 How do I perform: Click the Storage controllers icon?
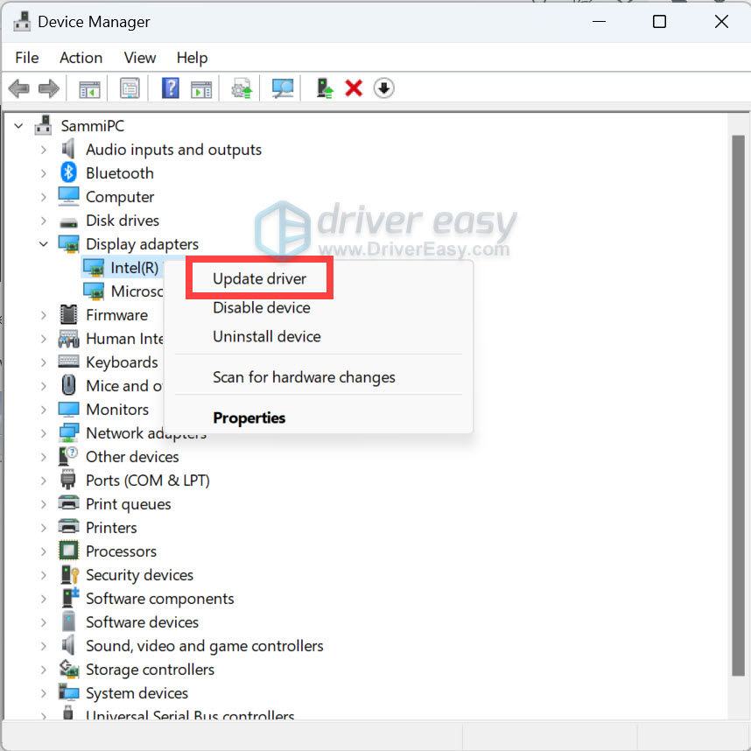coord(69,669)
